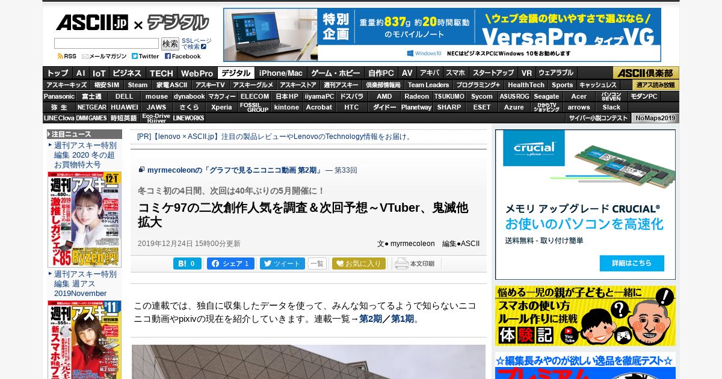Image resolution: width=722 pixels, height=379 pixels.
Task: Open the iPhone/Mac navigation tab
Action: click(x=281, y=73)
